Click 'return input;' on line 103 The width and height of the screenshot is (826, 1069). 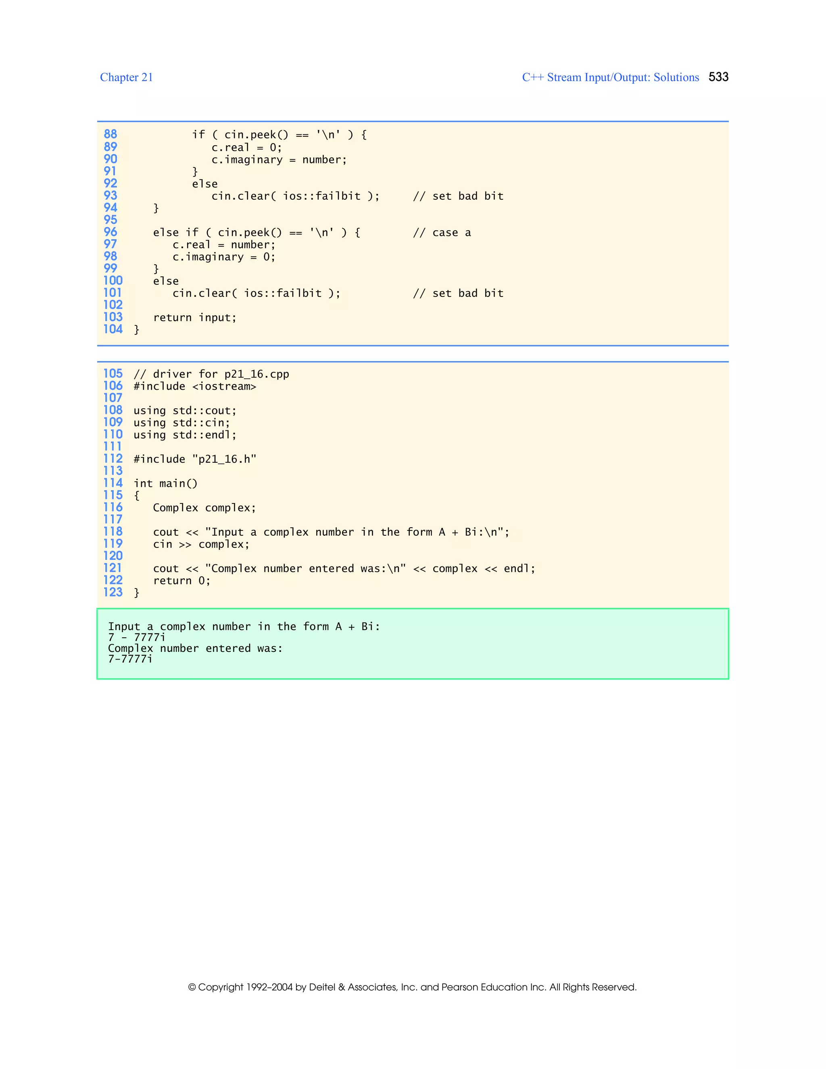pyautogui.click(x=195, y=317)
